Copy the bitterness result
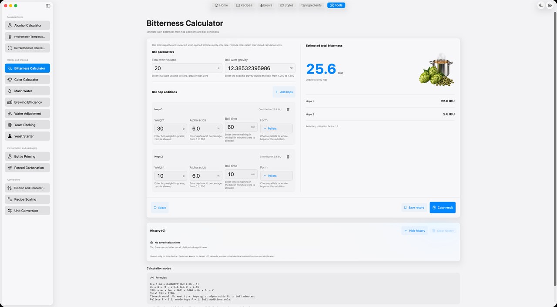Image resolution: width=557 pixels, height=307 pixels. pyautogui.click(x=443, y=208)
